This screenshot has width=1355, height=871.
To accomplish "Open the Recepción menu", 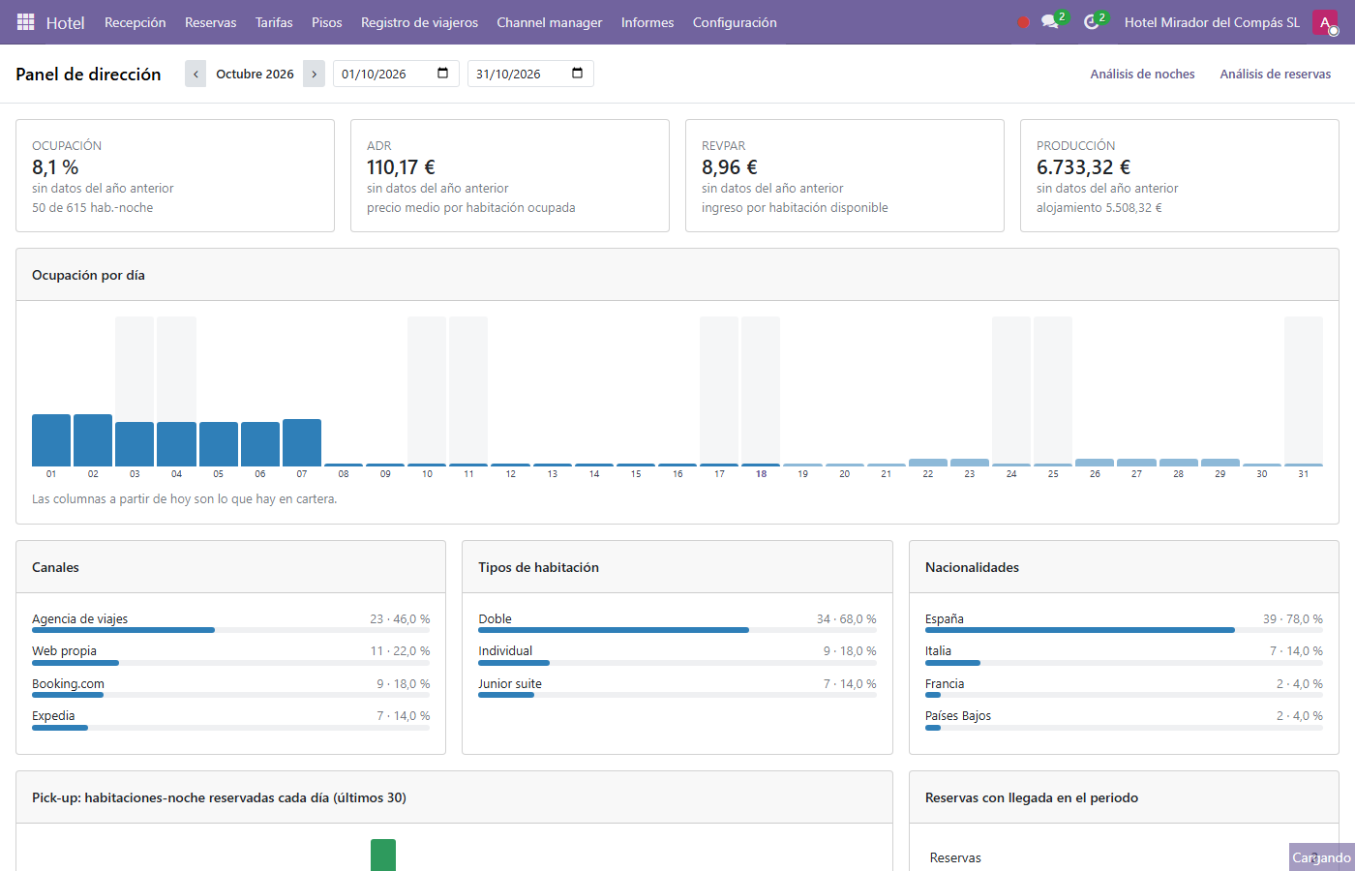I will (x=135, y=22).
